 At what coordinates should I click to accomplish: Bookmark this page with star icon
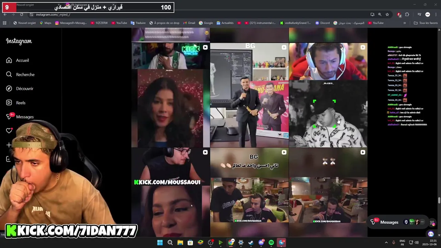[x=387, y=14]
